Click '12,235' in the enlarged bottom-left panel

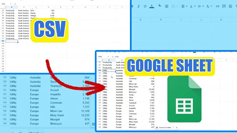(x=85, y=115)
